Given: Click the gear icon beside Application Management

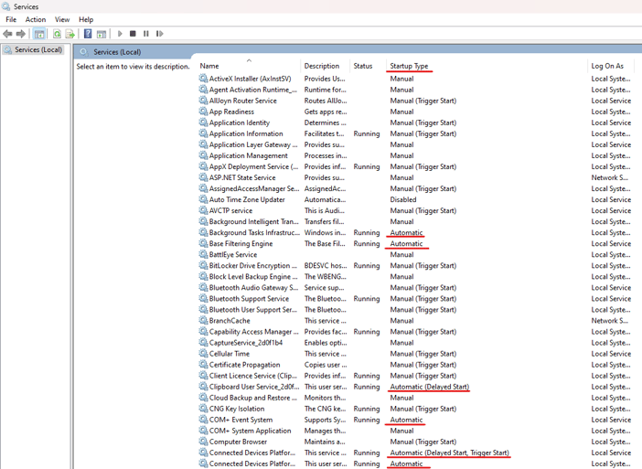Looking at the screenshot, I should [x=203, y=155].
